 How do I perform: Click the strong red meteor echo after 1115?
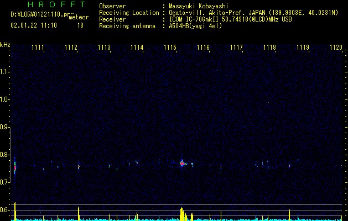182,164
